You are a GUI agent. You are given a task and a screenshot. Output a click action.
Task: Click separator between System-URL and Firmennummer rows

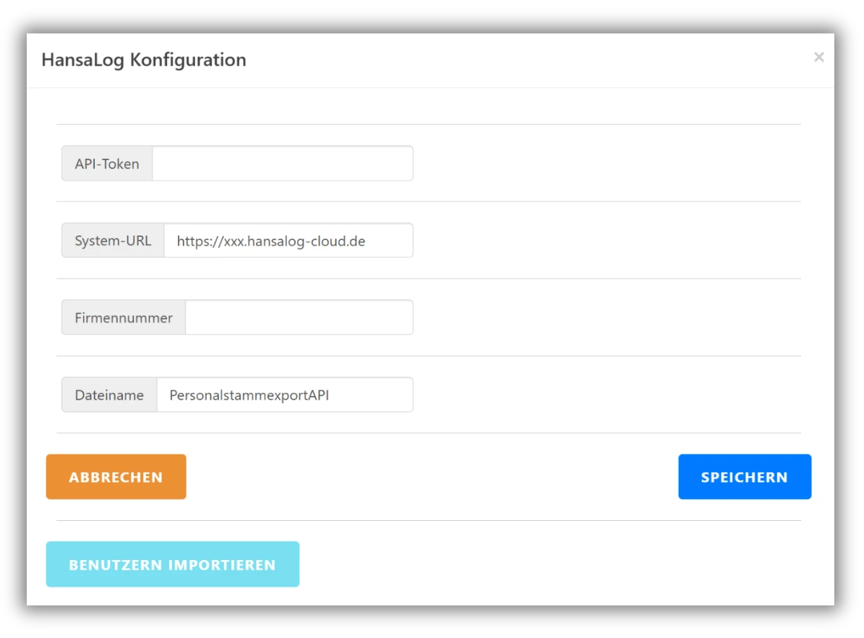[x=428, y=279]
